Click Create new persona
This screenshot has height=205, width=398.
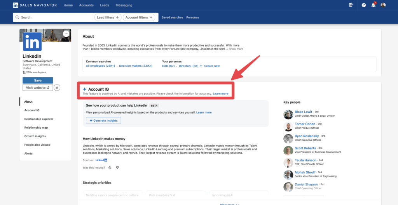click(x=209, y=66)
